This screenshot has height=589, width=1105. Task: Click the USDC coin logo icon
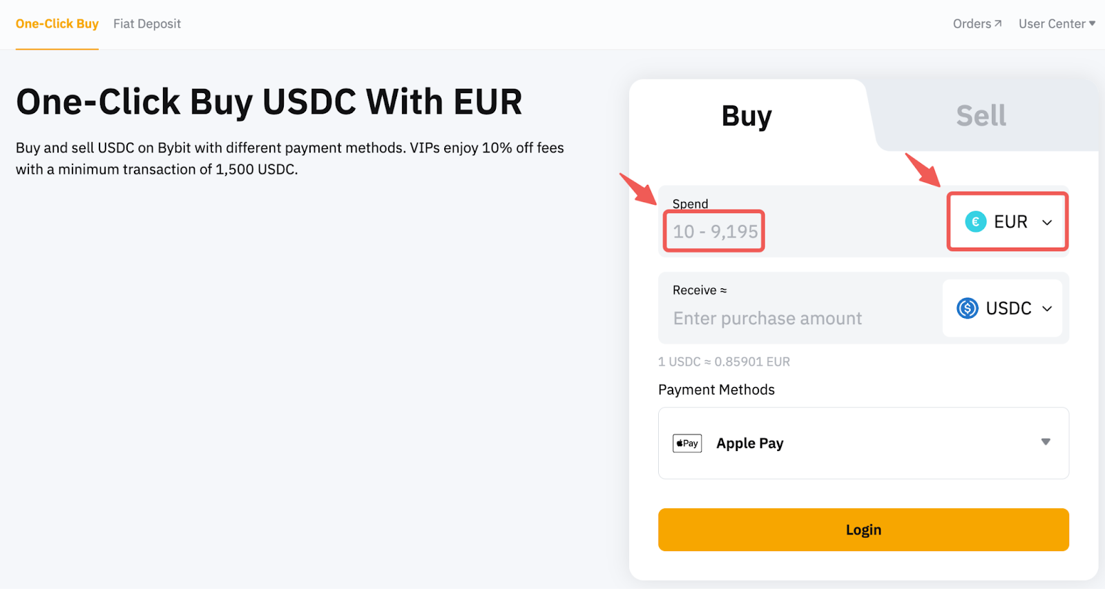967,308
